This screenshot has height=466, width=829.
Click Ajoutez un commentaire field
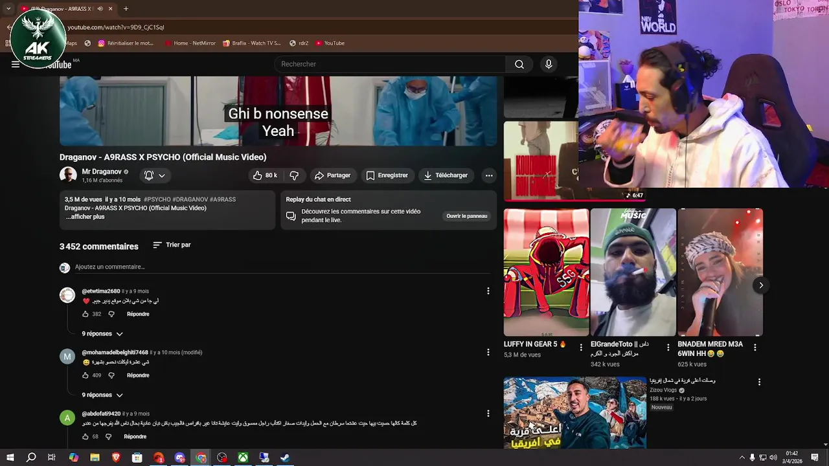tap(282, 267)
